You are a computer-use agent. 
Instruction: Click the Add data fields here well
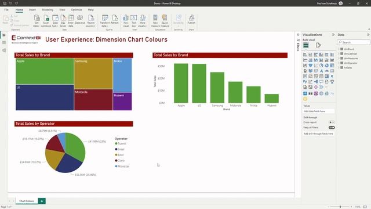point(319,111)
